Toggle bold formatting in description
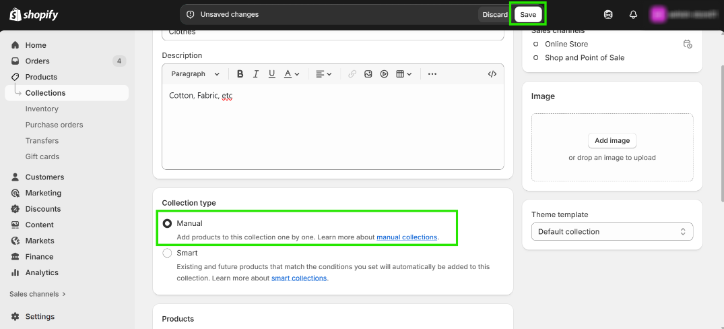 240,74
